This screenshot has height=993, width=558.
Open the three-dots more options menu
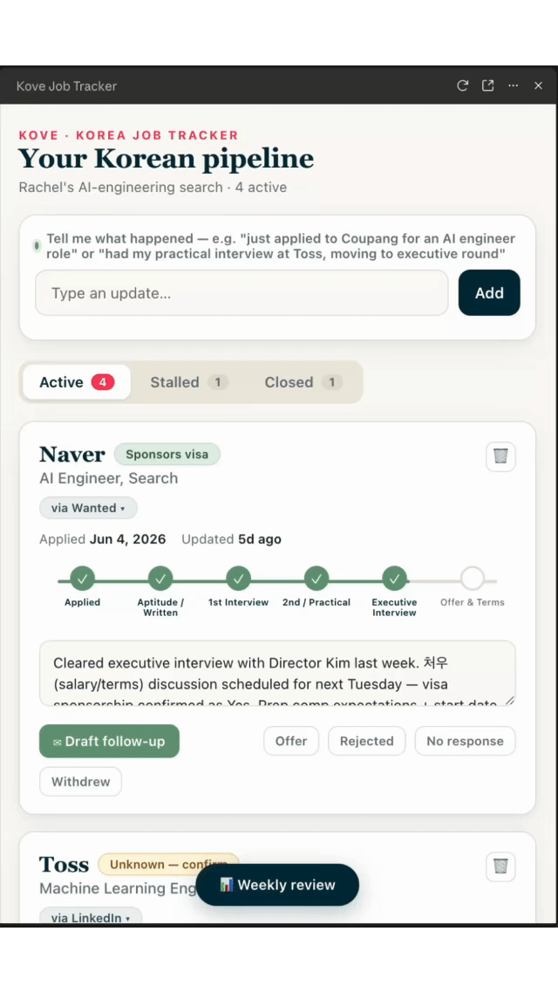tap(513, 86)
